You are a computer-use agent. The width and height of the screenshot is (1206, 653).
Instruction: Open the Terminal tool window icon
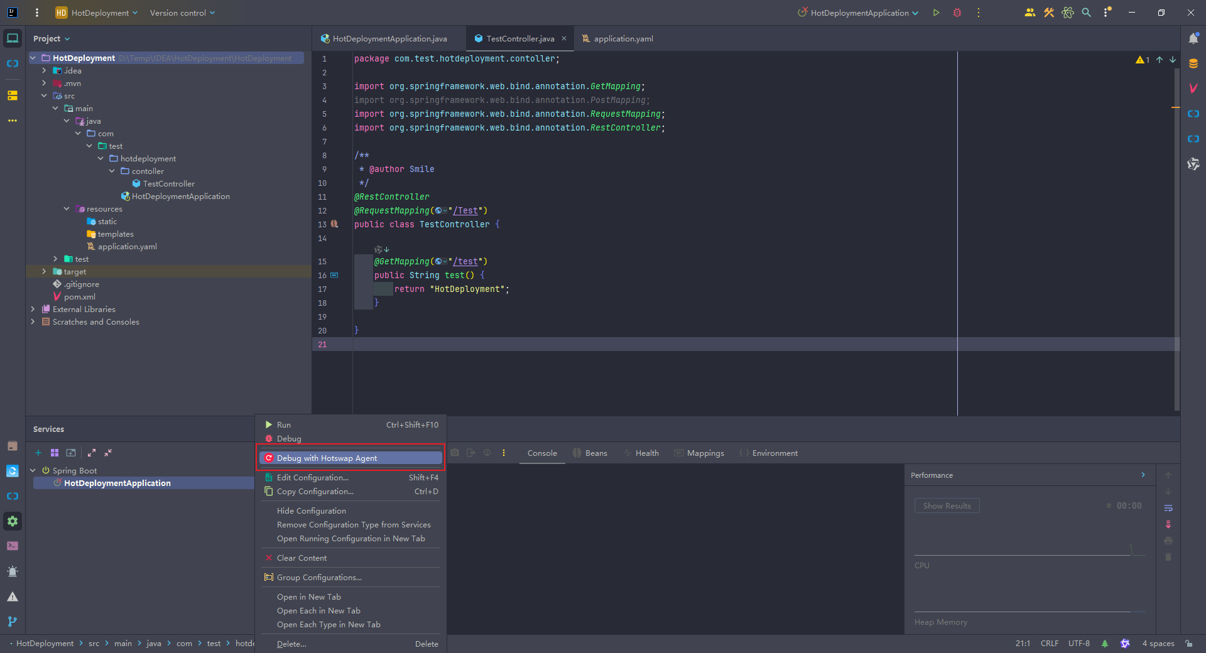tap(13, 546)
